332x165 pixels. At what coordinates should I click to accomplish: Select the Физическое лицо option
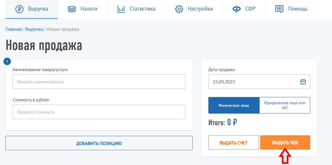click(234, 105)
